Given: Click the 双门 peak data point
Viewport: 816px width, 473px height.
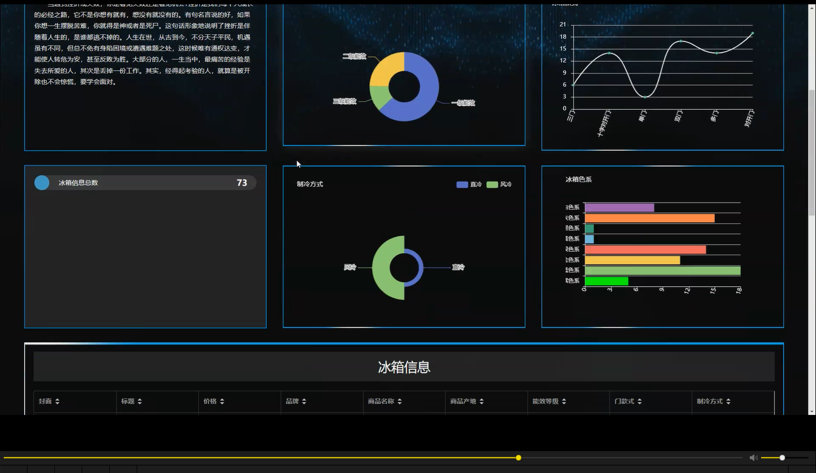Looking at the screenshot, I should tap(681, 41).
